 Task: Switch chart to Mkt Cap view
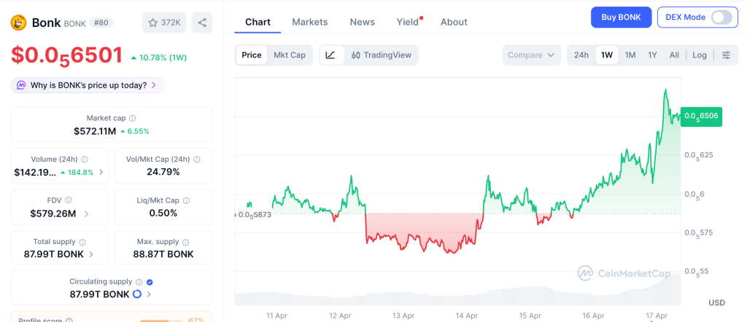tap(290, 55)
